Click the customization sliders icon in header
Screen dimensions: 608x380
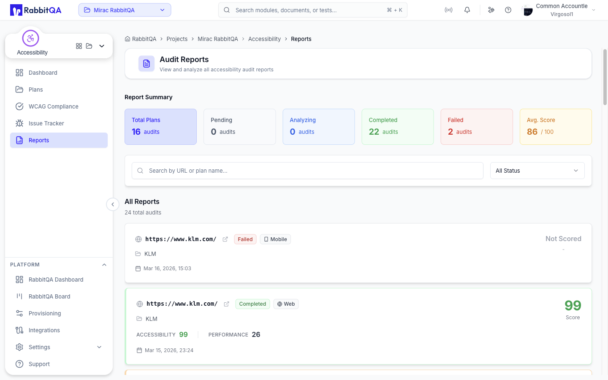point(491,10)
